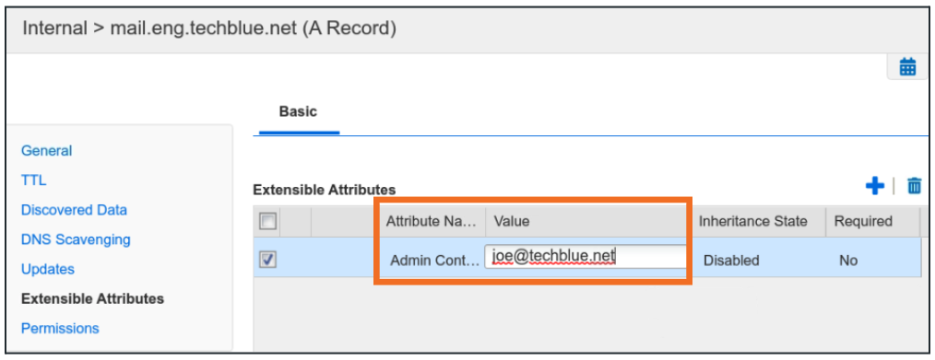Switch to the Basic tab
Image resolution: width=935 pixels, height=360 pixels.
[x=298, y=111]
